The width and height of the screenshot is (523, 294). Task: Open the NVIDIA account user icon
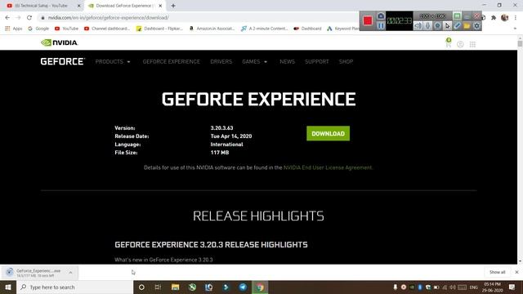point(460,44)
